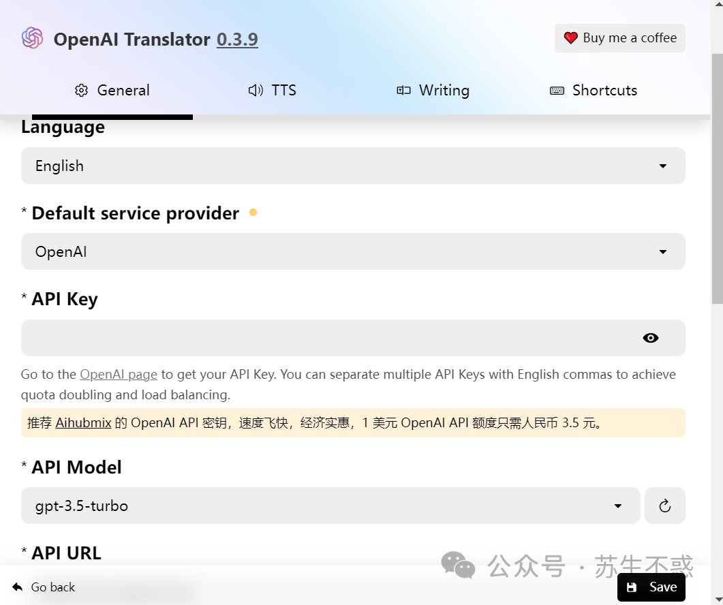The image size is (723, 605).
Task: Follow the OpenAI page link
Action: coord(119,375)
